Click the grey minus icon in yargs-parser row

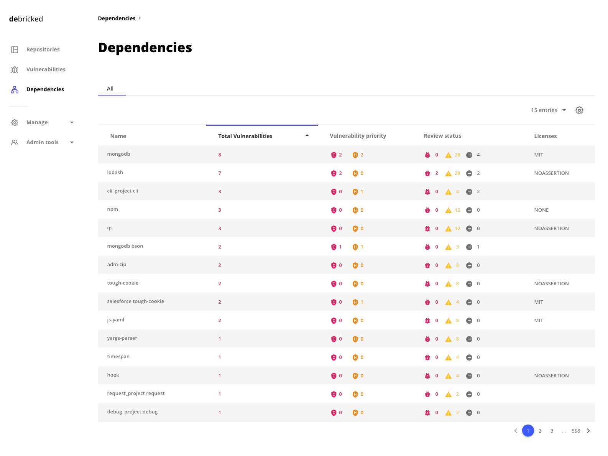tap(469, 339)
